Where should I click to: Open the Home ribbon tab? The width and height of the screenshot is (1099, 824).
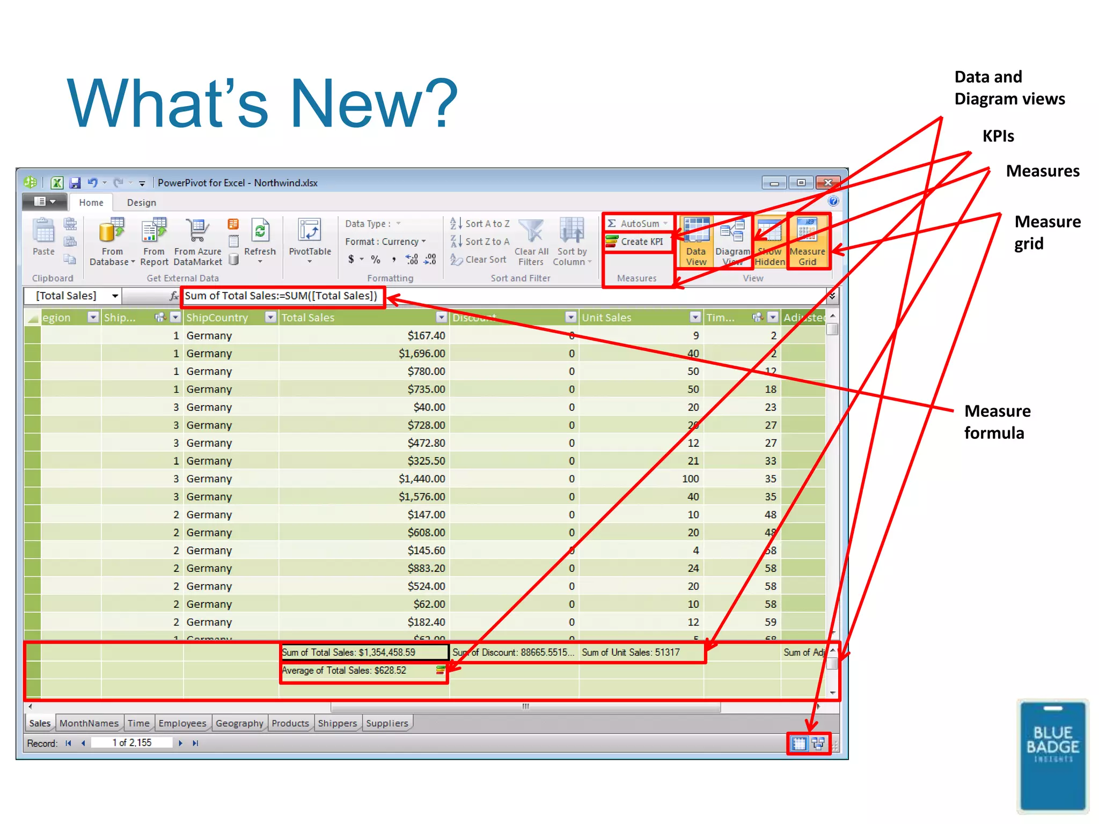point(91,203)
